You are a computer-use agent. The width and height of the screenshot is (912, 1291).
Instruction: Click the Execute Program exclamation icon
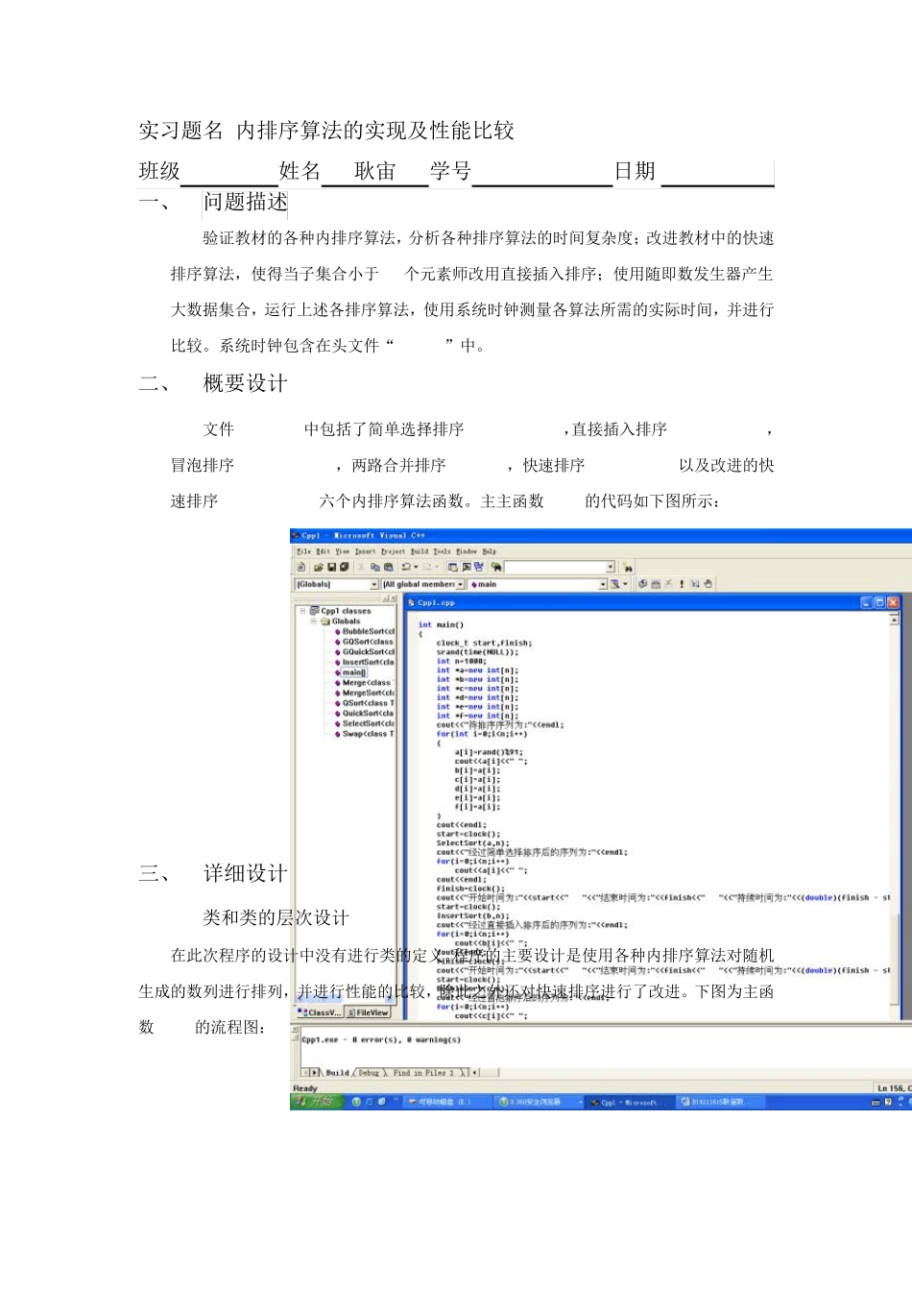coord(682,584)
